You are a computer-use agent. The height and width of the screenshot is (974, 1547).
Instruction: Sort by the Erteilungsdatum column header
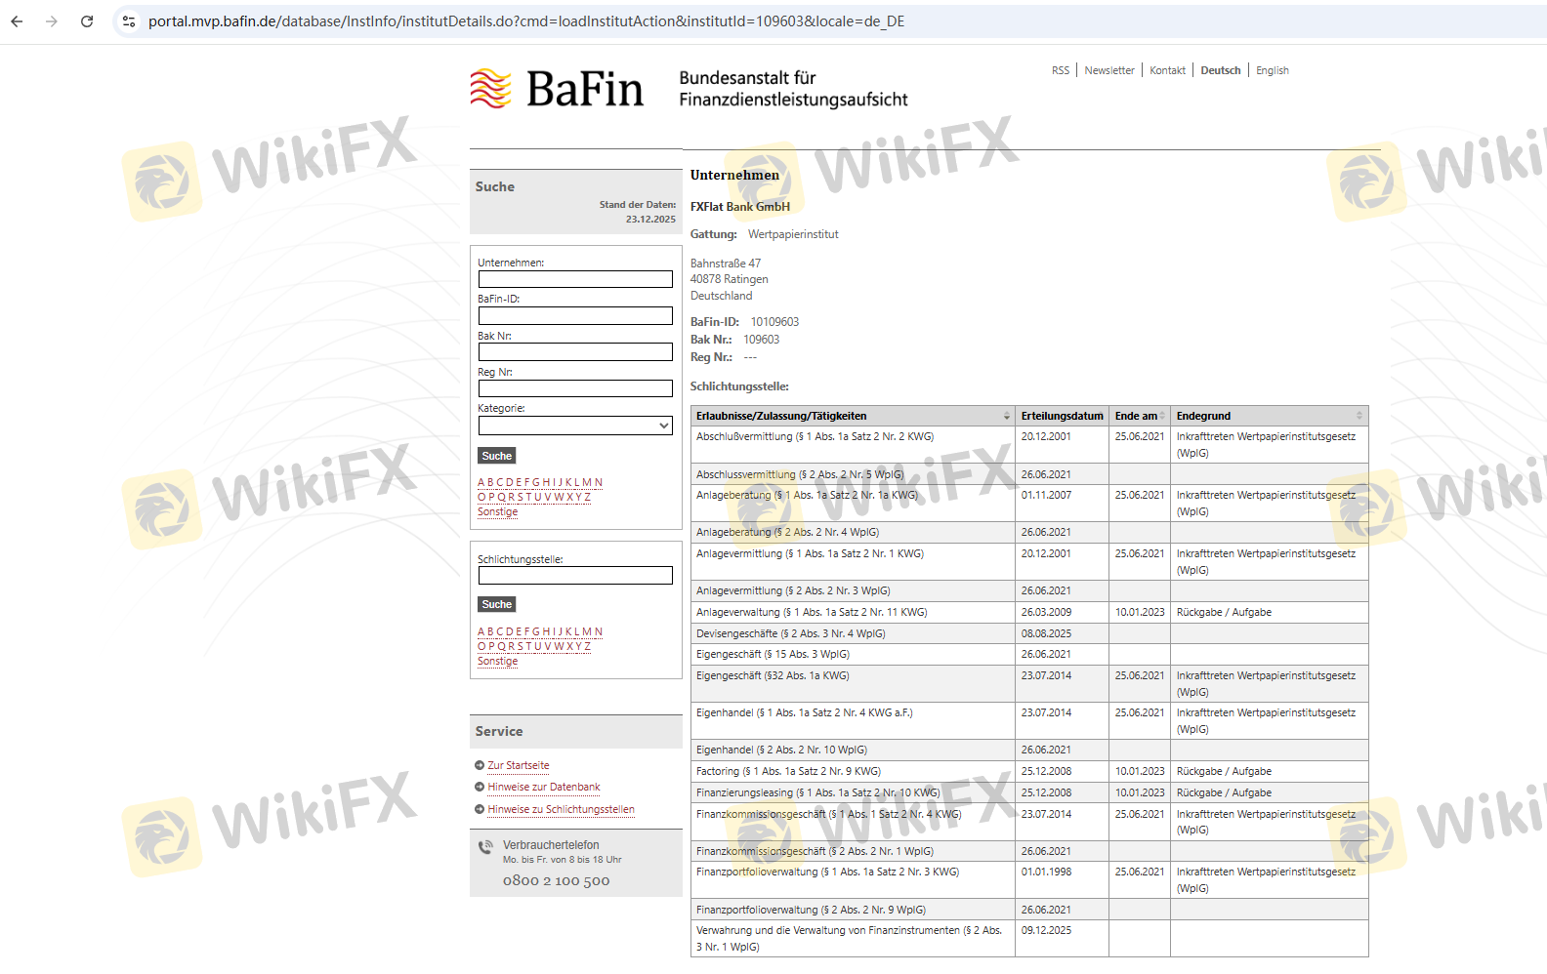pyautogui.click(x=1062, y=417)
